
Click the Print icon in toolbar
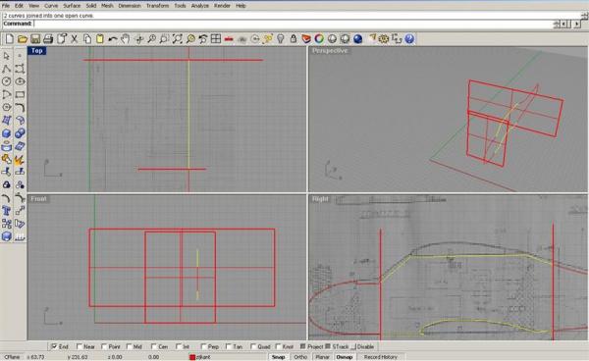[48, 38]
